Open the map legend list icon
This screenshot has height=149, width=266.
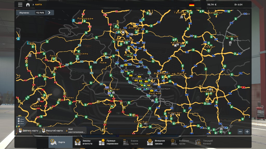point(21,121)
